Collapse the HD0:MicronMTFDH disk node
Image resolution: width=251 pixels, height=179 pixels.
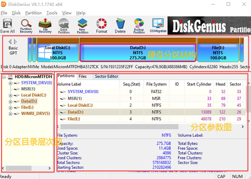[4, 77]
